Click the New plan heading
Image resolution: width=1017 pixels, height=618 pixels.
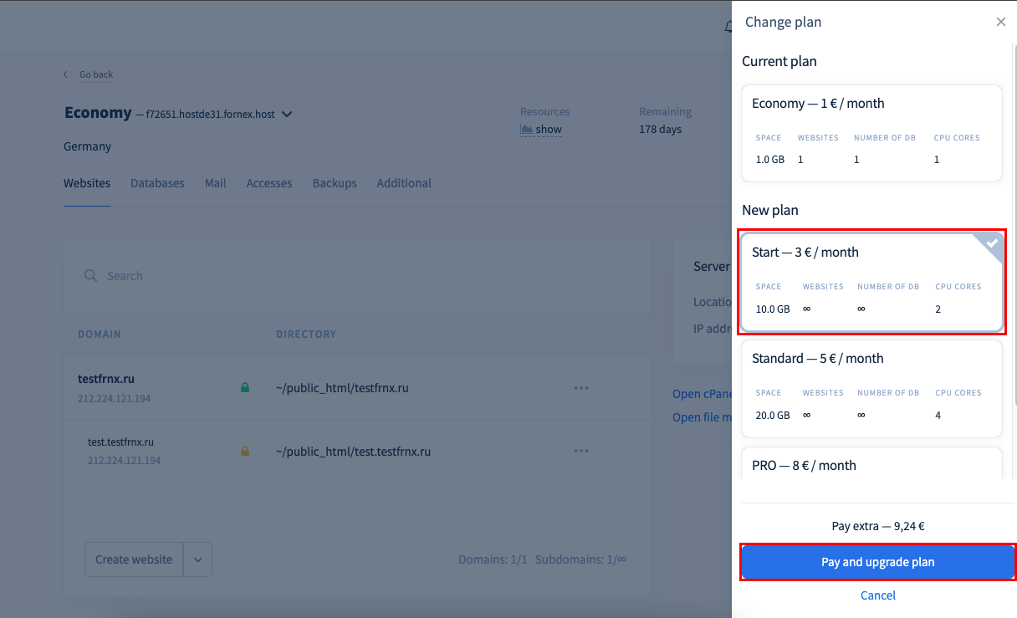(770, 210)
